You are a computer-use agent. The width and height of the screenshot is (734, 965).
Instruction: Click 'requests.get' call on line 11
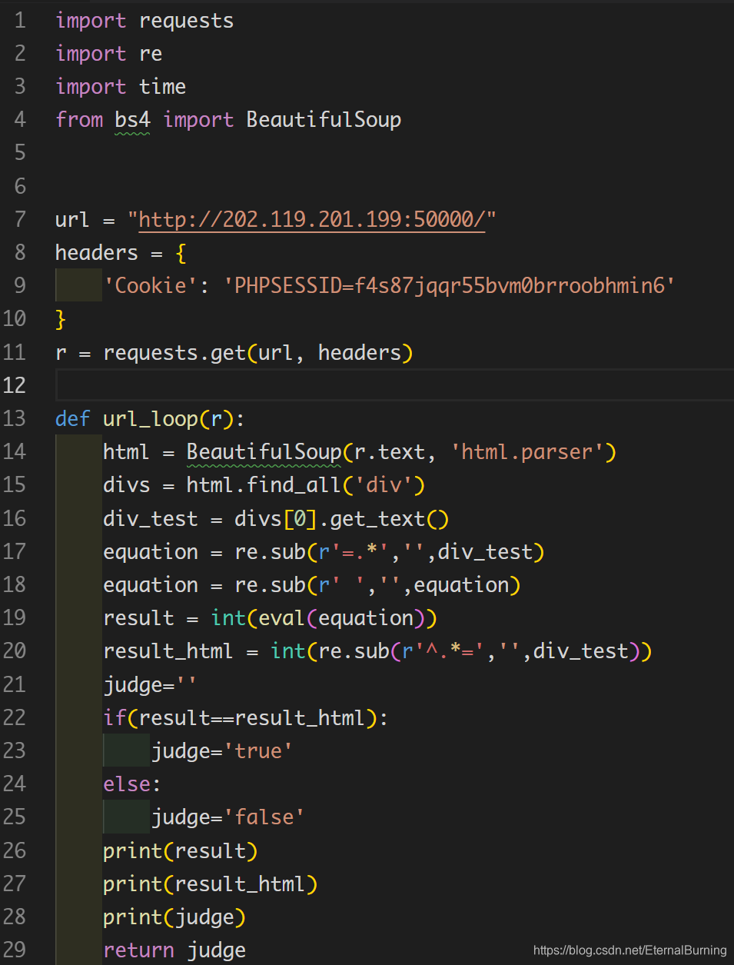pyautogui.click(x=174, y=352)
